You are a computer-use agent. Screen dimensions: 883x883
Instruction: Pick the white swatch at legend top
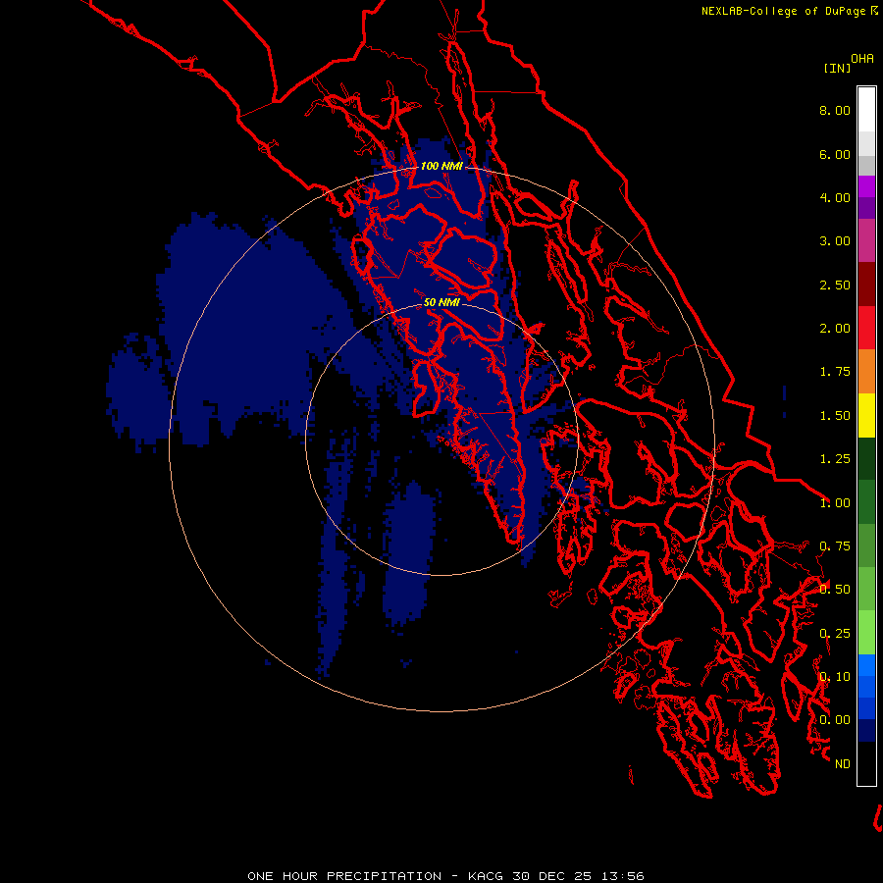(866, 109)
